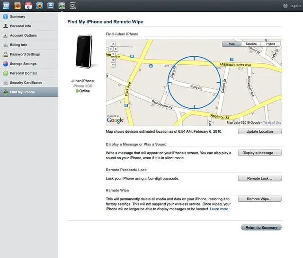
Task: Pan the map right with arrow
Action: tap(116, 49)
